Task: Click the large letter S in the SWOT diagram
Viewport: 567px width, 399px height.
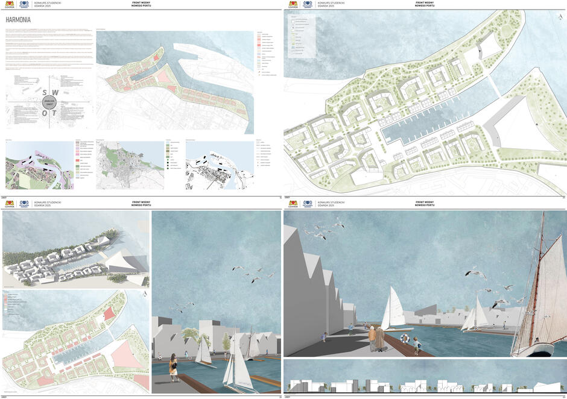Action: tap(45, 93)
